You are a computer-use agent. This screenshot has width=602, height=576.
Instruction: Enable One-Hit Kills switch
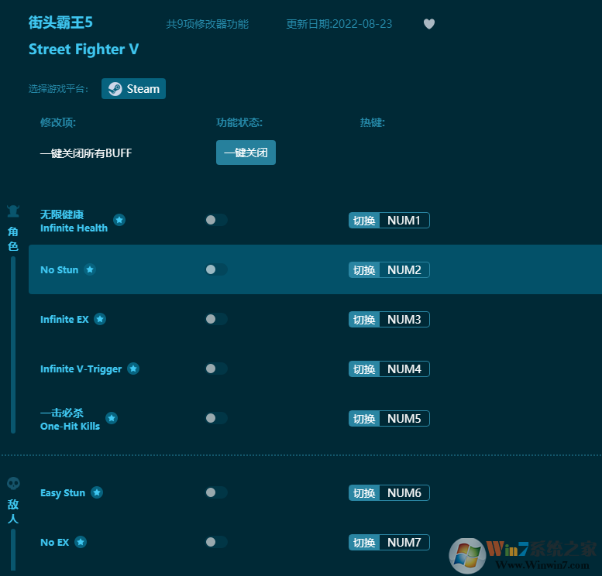pos(216,418)
